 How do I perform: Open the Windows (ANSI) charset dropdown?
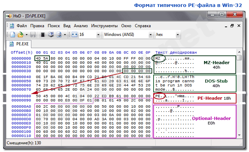coord(150,35)
